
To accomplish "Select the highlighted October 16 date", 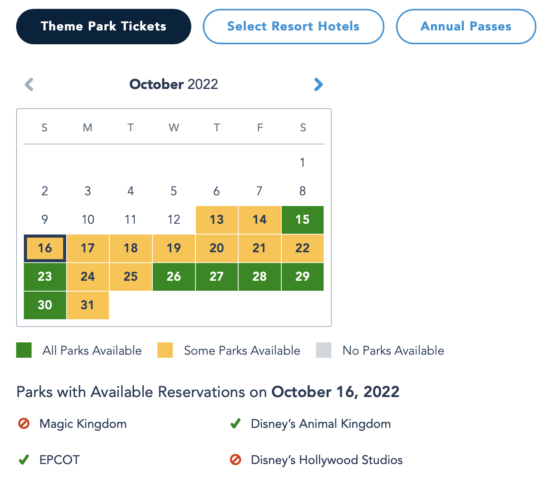I will point(45,248).
